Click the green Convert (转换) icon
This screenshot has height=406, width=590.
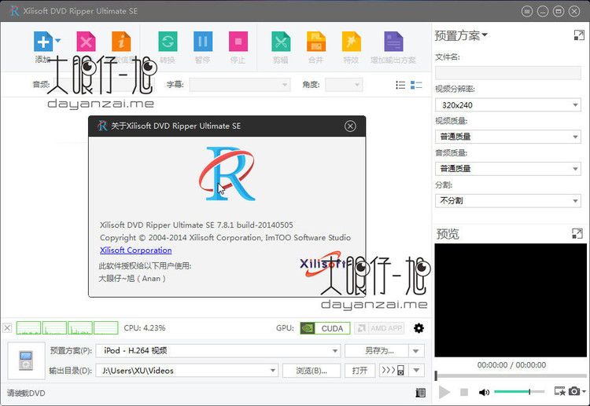click(x=168, y=42)
